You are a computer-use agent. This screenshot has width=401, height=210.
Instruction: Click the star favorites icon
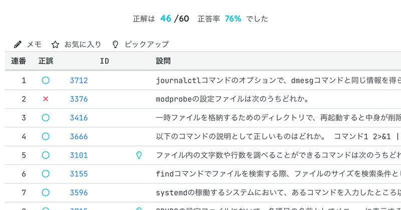tap(56, 44)
